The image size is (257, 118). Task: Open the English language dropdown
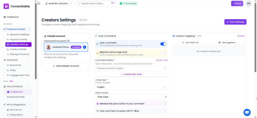pyautogui.click(x=131, y=87)
